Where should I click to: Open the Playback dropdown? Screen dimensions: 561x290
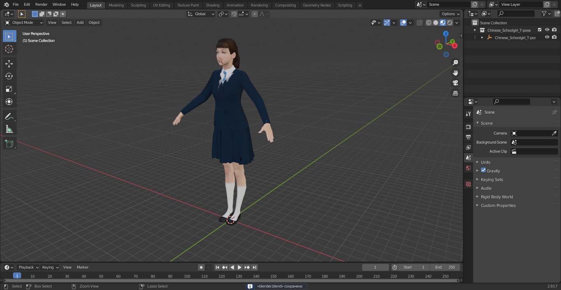[28, 267]
